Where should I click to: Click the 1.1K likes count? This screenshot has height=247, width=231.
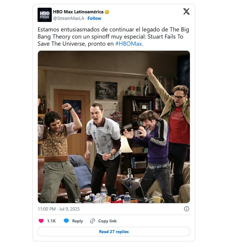point(51,221)
